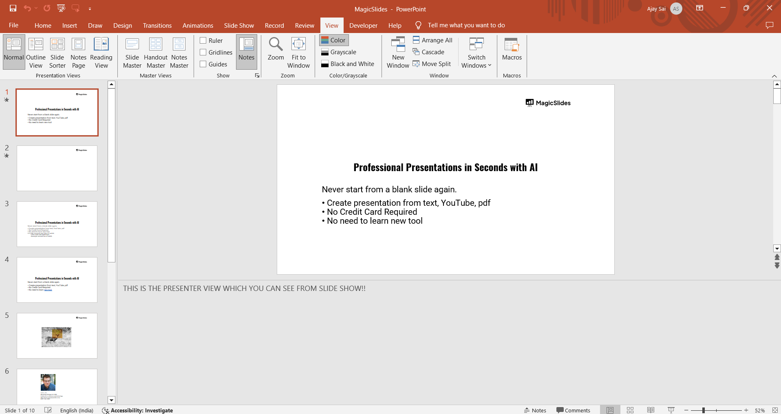Start Slide Show from status bar
Viewport: 781px width, 414px height.
[671, 410]
